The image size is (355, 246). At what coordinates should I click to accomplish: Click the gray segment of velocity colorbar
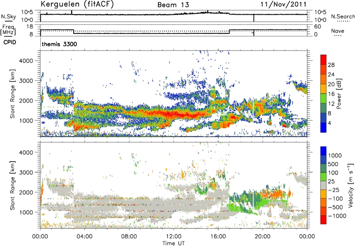323,185
